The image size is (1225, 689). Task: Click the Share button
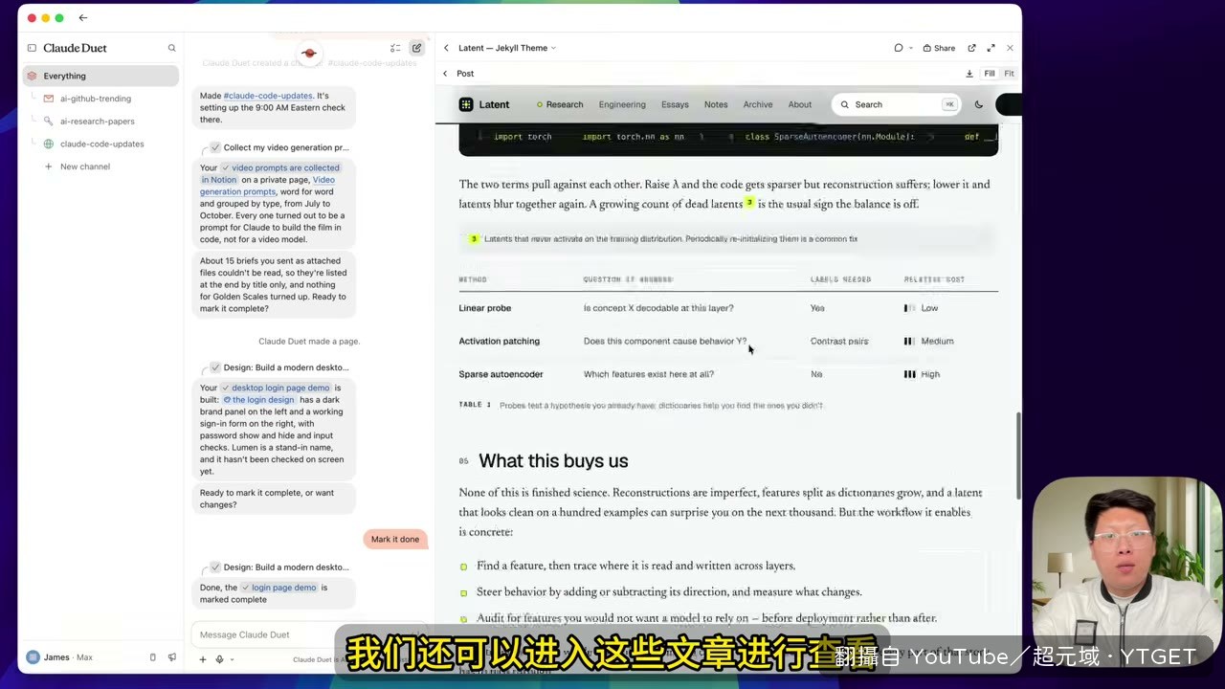pyautogui.click(x=939, y=48)
